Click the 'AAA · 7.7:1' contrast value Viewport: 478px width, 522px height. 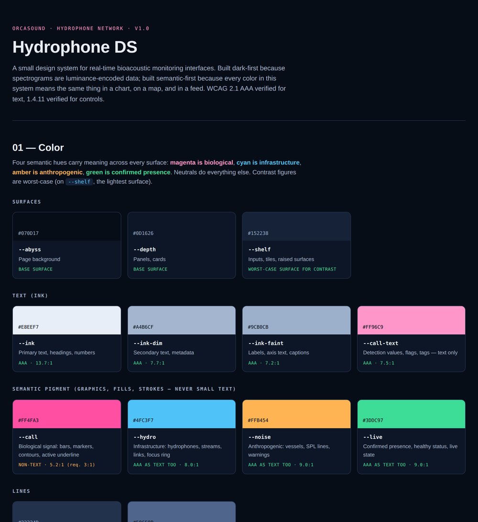pyautogui.click(x=149, y=363)
